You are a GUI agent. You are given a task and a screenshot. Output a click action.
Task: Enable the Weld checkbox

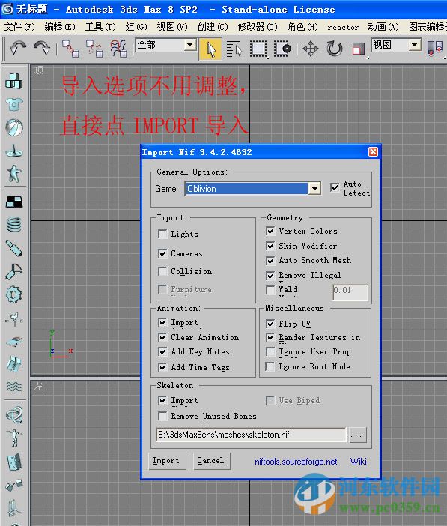point(270,290)
